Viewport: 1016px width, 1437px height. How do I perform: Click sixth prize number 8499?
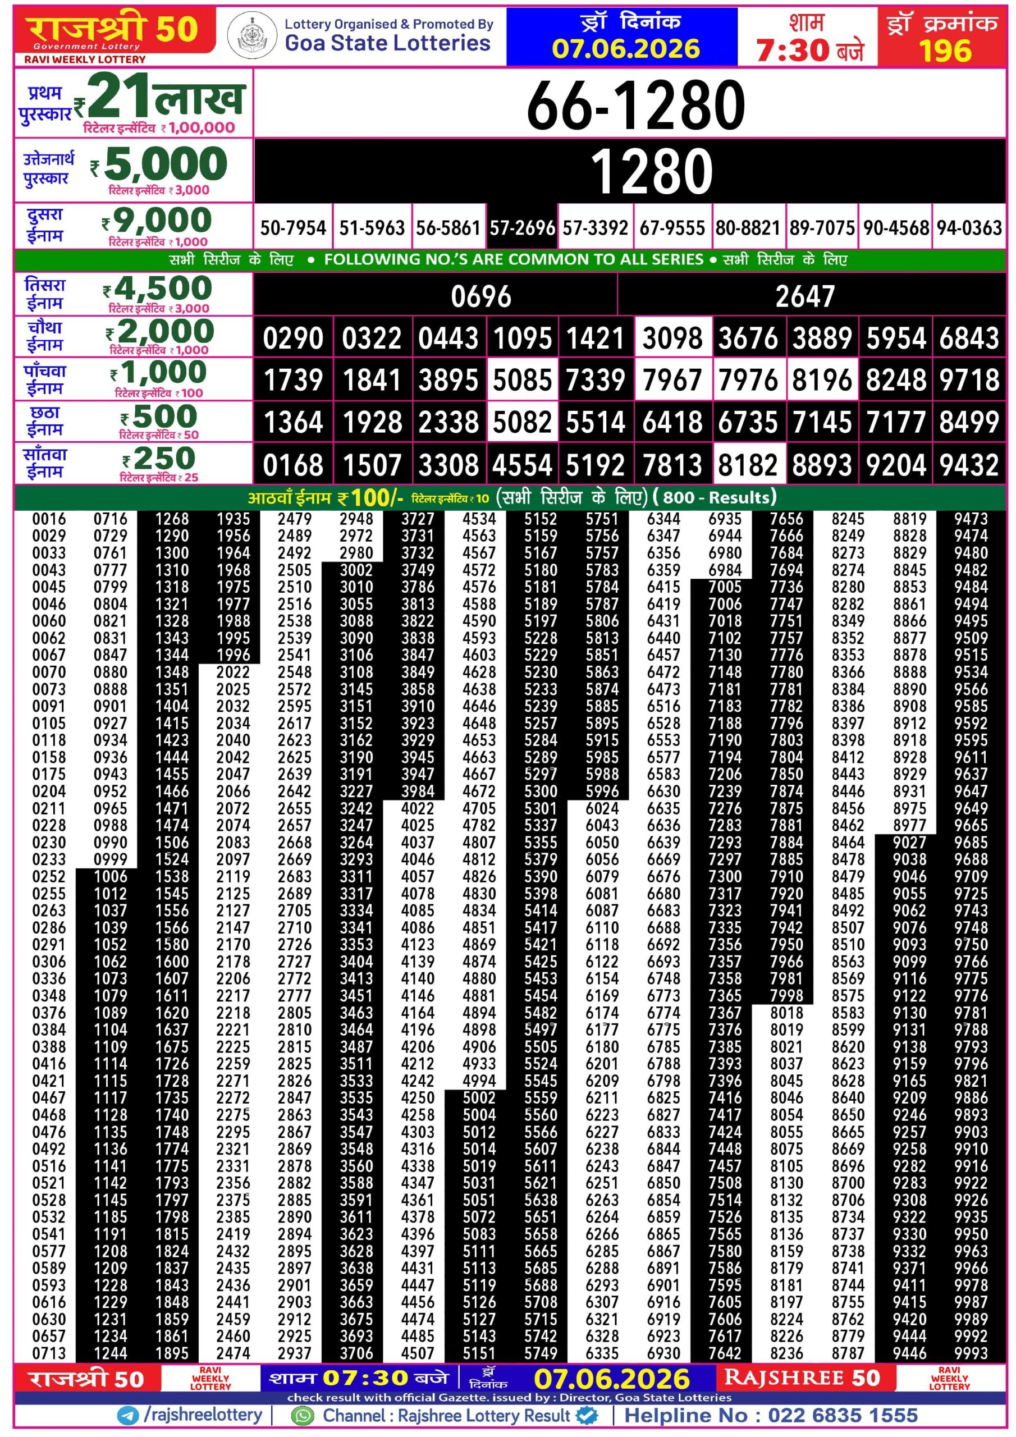point(969,422)
